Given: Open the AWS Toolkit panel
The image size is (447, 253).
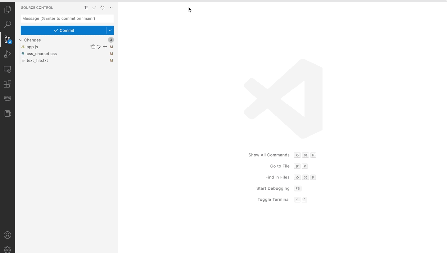Looking at the screenshot, I should [x=7, y=98].
